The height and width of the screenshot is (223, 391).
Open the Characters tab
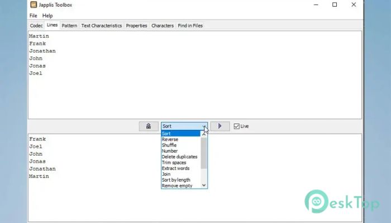163,26
